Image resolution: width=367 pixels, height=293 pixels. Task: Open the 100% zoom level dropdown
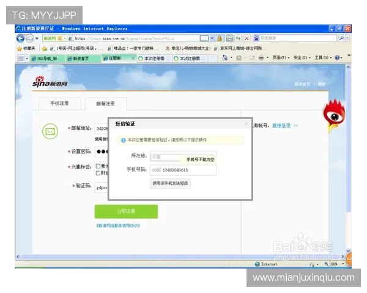pos(343,264)
